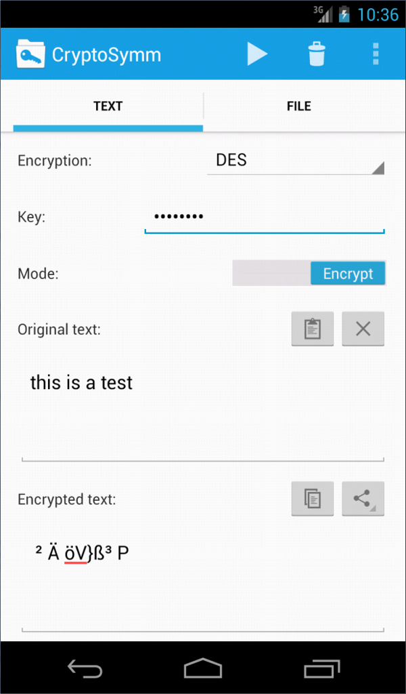Open the overflow menu with three dots
The height and width of the screenshot is (694, 406).
click(376, 54)
